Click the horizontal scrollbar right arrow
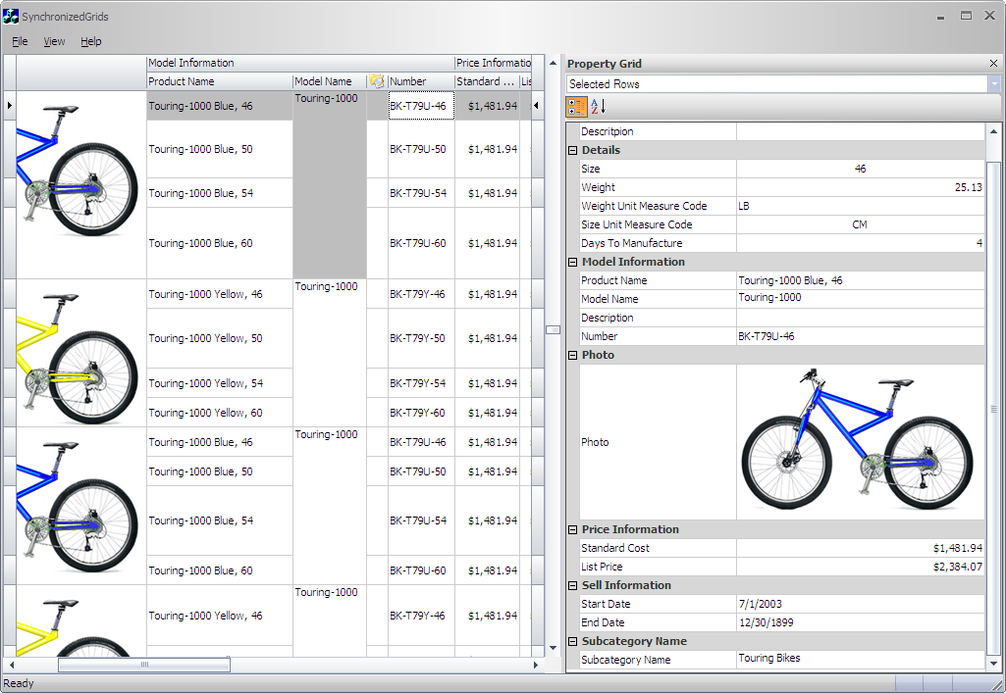Viewport: 1006px width, 693px height. tap(536, 665)
